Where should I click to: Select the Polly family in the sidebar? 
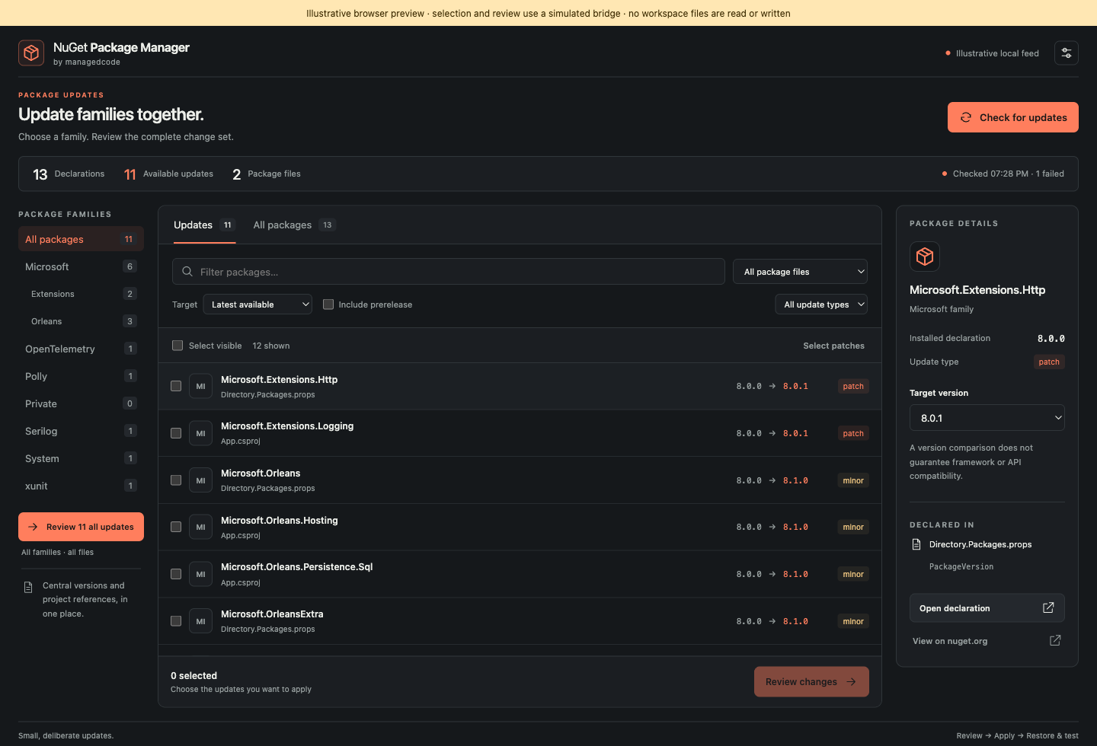[81, 376]
